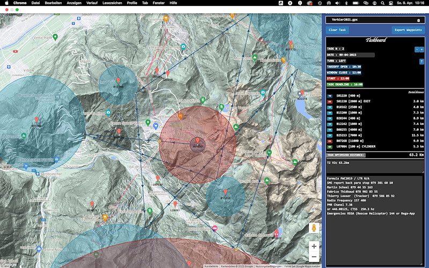Click the ES badge of B07268
This screenshot has height=268, width=429.
(330, 142)
